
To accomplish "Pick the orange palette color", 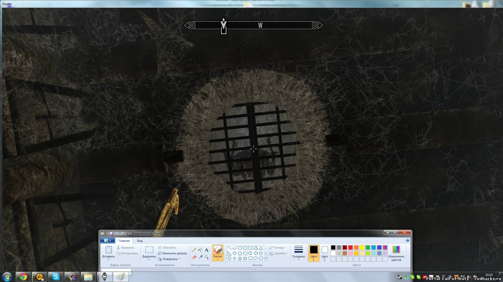I will tap(356, 248).
